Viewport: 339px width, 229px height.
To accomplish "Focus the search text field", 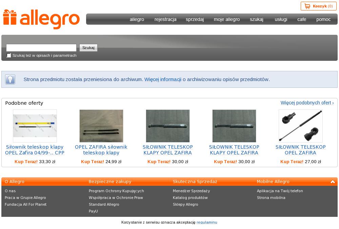I will point(41,48).
